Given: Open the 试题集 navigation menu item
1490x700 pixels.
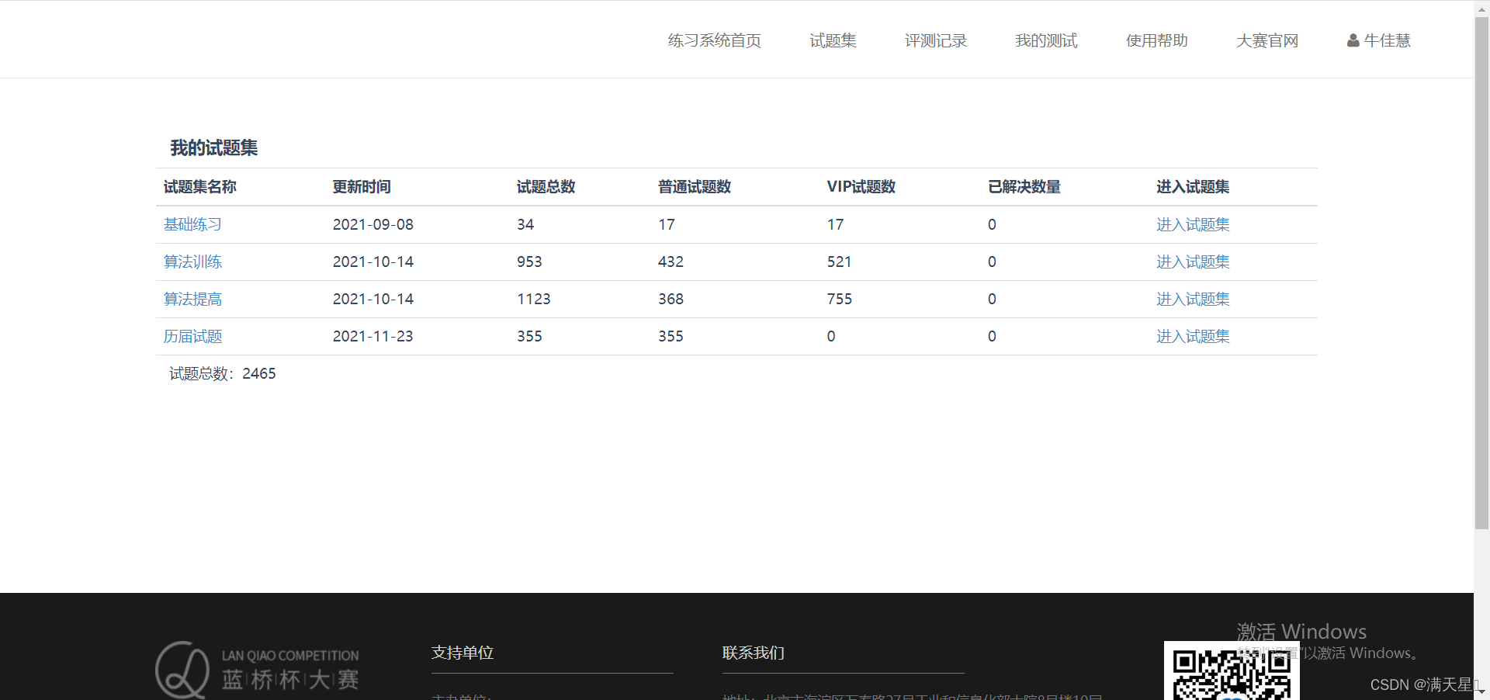Looking at the screenshot, I should click(x=833, y=40).
